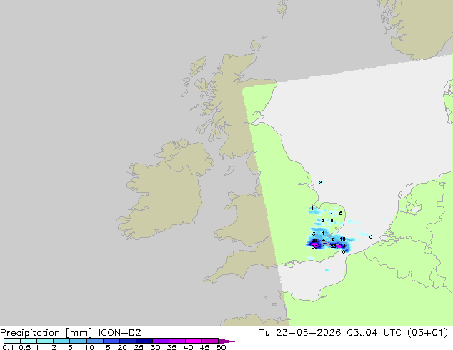Viewport: 453px width, 350px height.
Task: Select the 45–50 mm legend swatch
Action: click(210, 341)
